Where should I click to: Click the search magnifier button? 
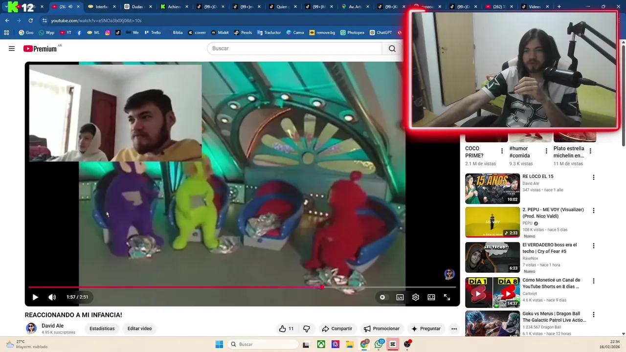(x=392, y=48)
